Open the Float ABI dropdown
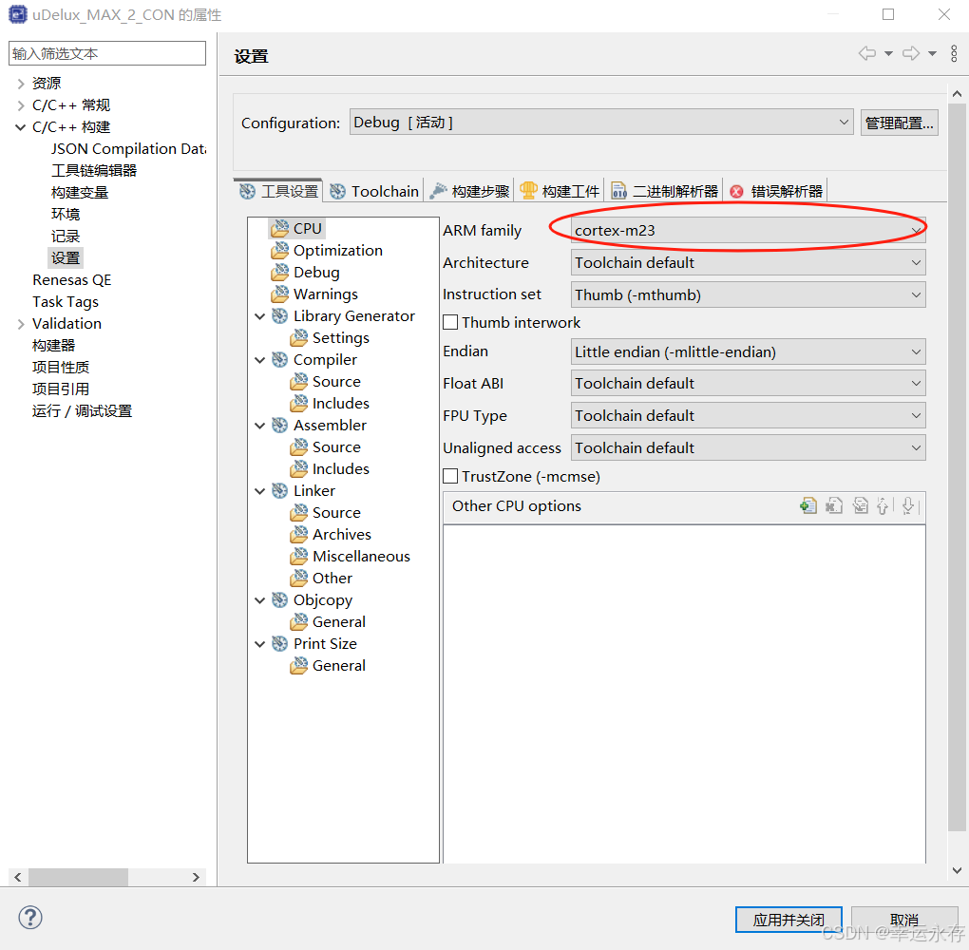This screenshot has width=969, height=950. tap(748, 383)
